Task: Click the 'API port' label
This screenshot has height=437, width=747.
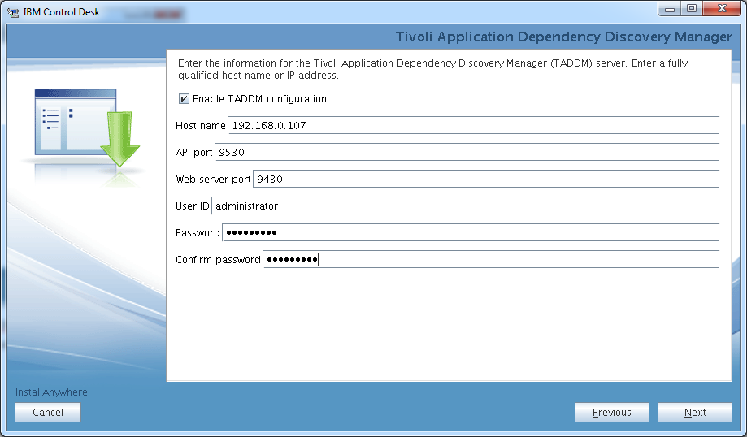Action: coord(193,153)
